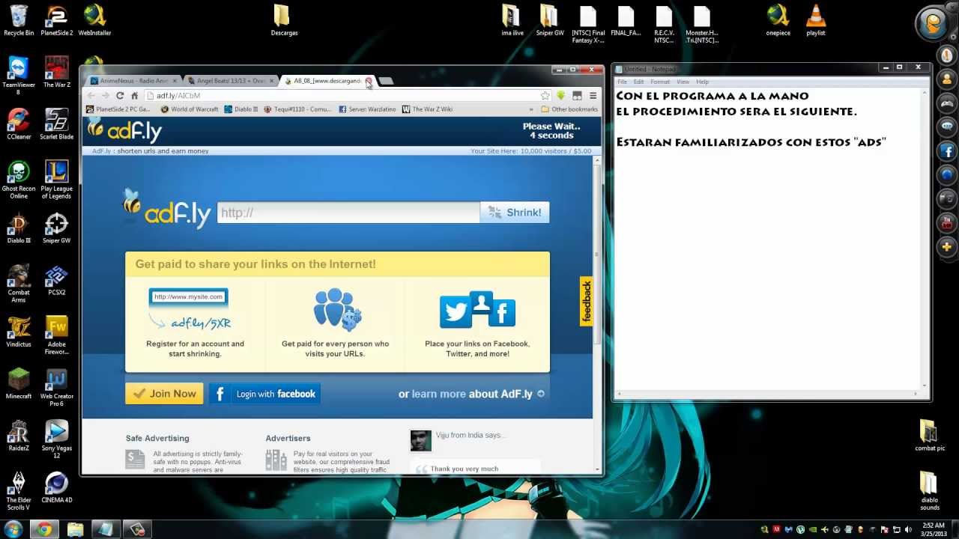
Task: Open the Windows Start button
Action: pos(13,529)
